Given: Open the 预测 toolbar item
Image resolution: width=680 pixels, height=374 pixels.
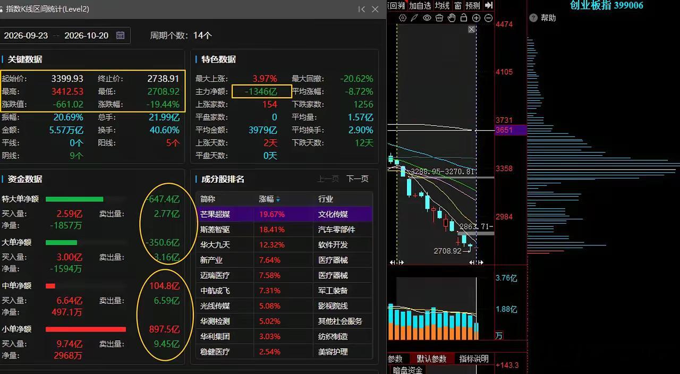Looking at the screenshot, I should point(473,5).
